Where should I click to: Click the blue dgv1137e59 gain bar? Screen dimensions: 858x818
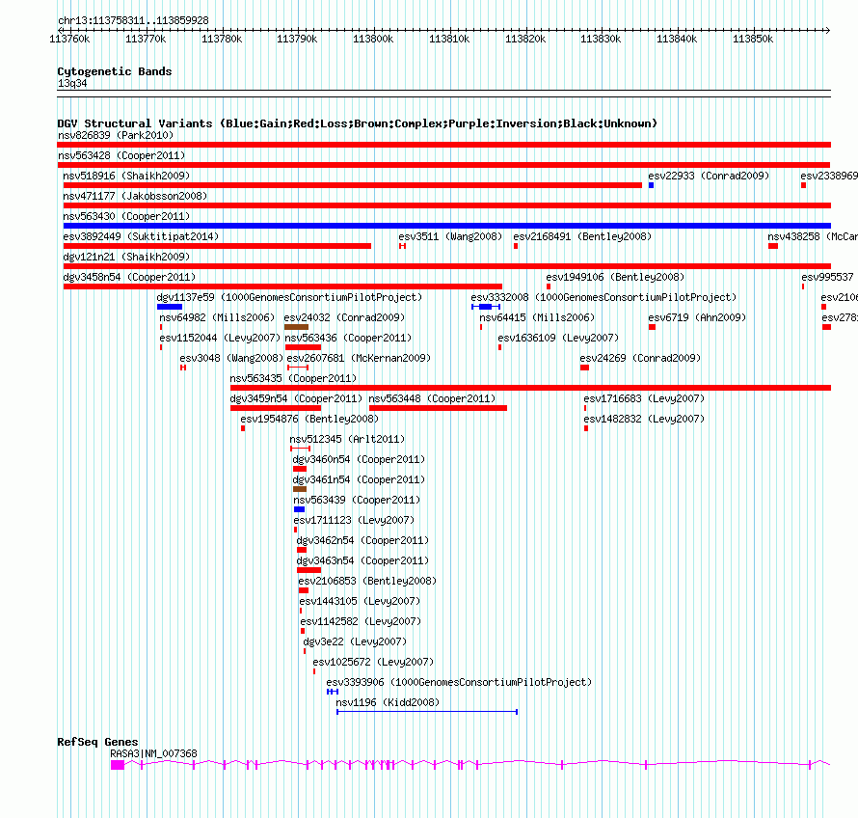(x=170, y=307)
